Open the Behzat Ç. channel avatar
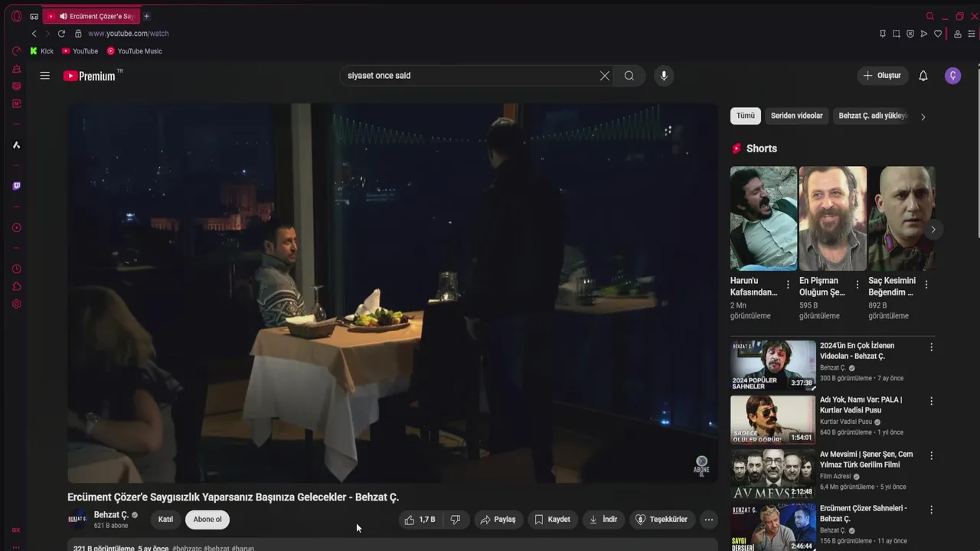Viewport: 980px width, 551px height. click(77, 520)
